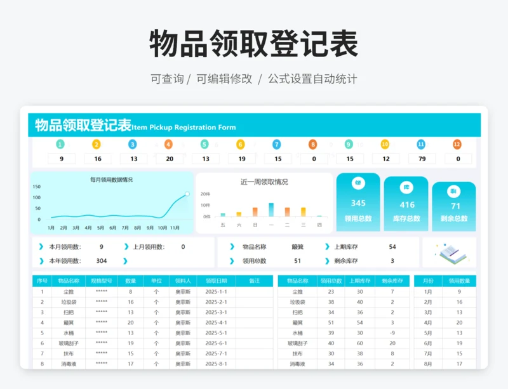This screenshot has height=389, width=508.
Task: Click the orange month 12 circle badge
Action: click(457, 144)
